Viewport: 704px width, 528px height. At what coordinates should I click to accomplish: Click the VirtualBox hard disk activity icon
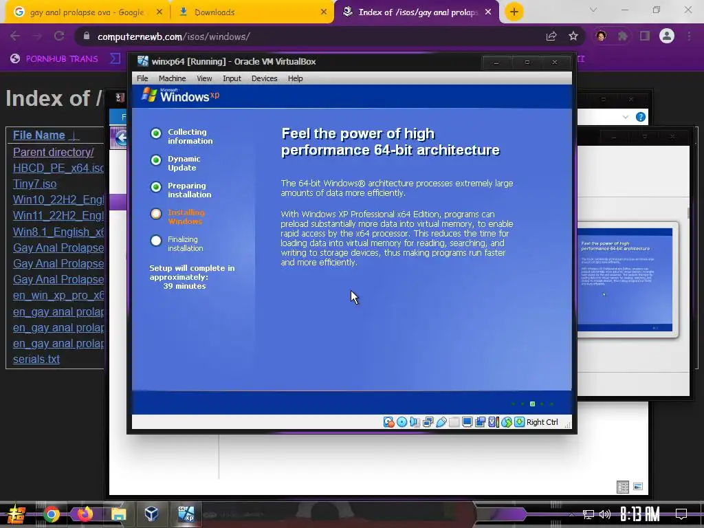point(389,422)
